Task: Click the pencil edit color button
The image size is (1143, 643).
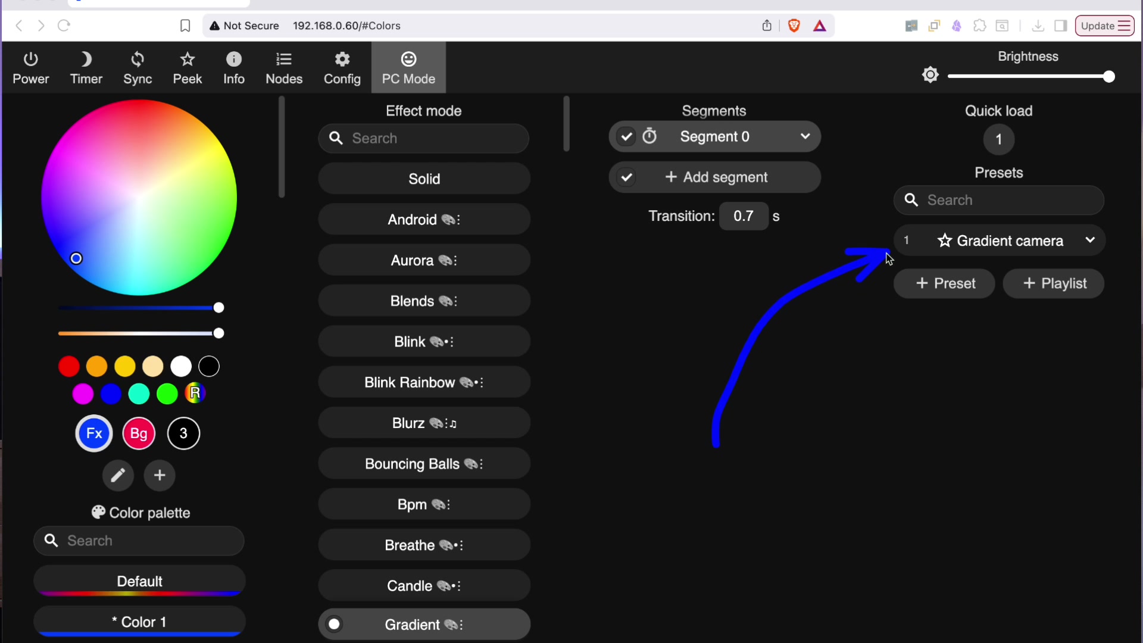Action: coord(118,475)
